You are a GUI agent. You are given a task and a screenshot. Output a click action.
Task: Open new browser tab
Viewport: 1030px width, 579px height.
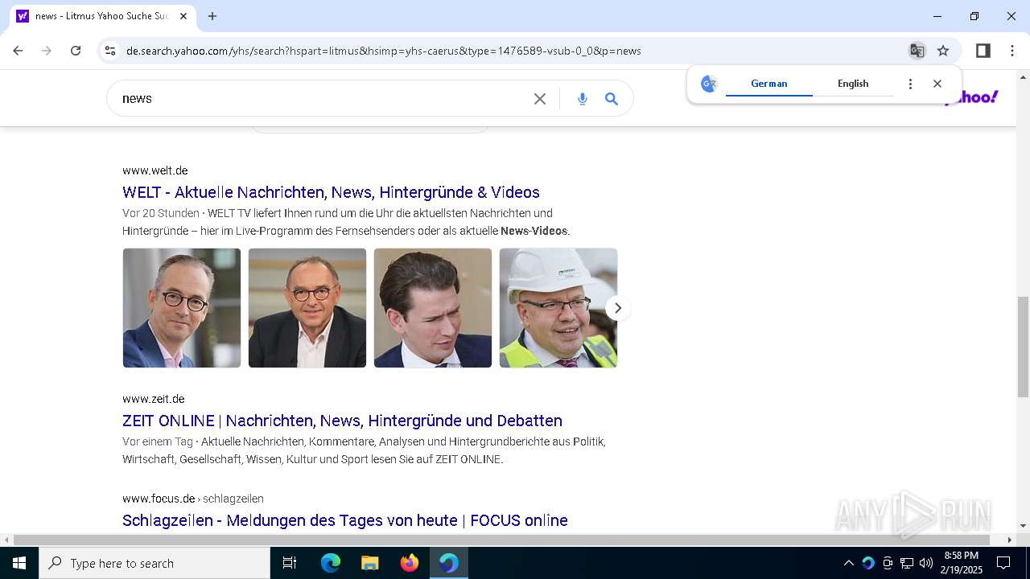click(212, 16)
